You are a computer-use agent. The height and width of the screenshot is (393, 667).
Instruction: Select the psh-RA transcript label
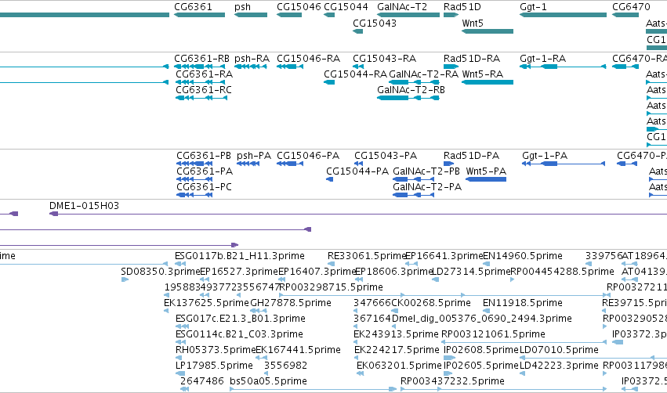point(252,59)
